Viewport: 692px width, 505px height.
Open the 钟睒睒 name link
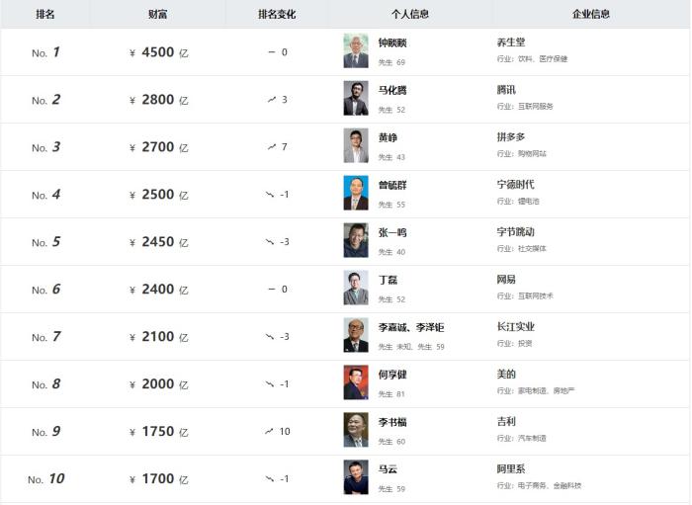392,42
